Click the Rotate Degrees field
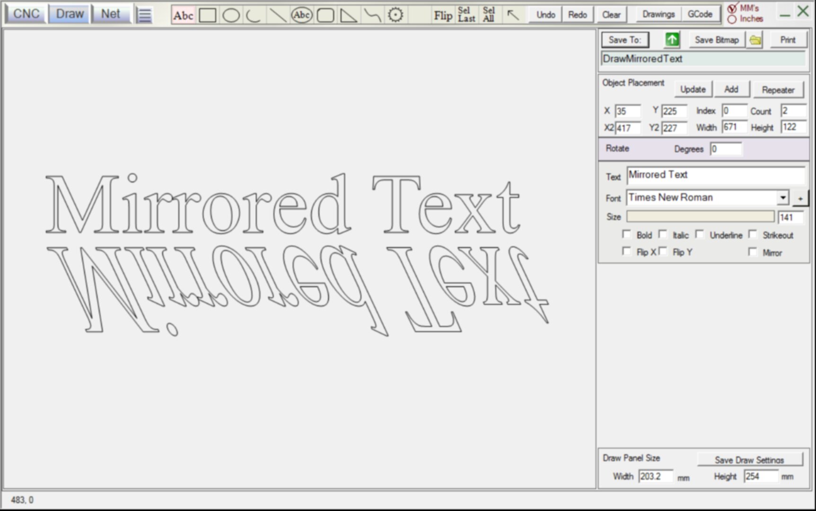 click(x=726, y=149)
